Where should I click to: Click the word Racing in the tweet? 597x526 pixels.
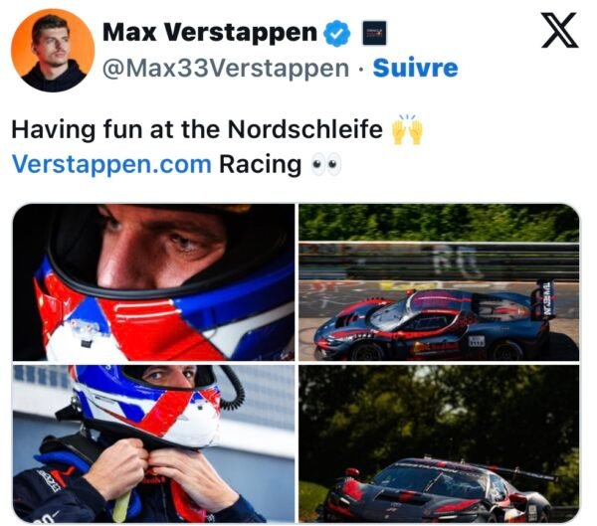coord(261,165)
